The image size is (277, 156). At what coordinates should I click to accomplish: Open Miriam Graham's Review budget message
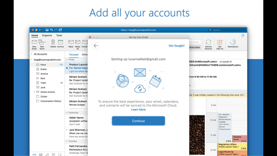coord(76,104)
